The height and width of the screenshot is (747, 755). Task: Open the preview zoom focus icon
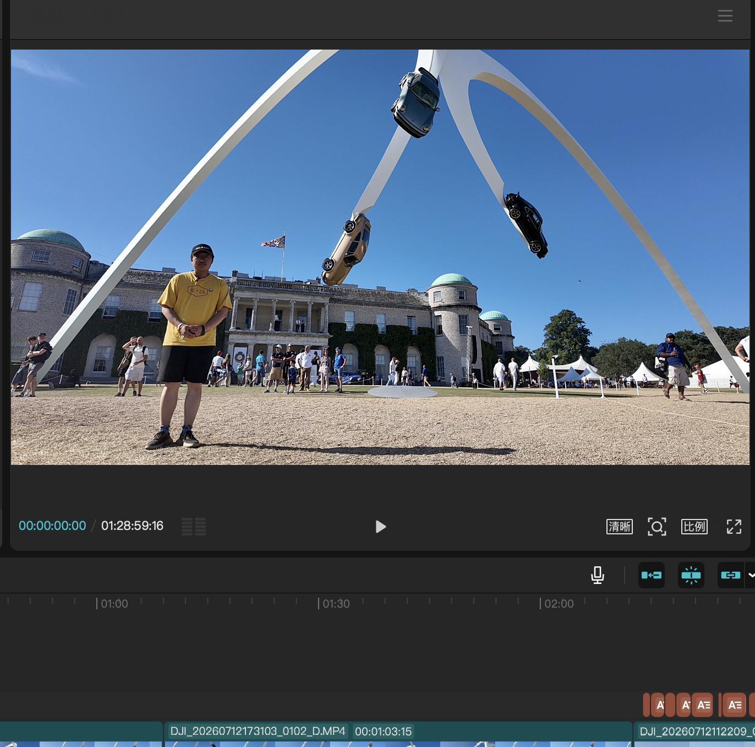click(656, 527)
